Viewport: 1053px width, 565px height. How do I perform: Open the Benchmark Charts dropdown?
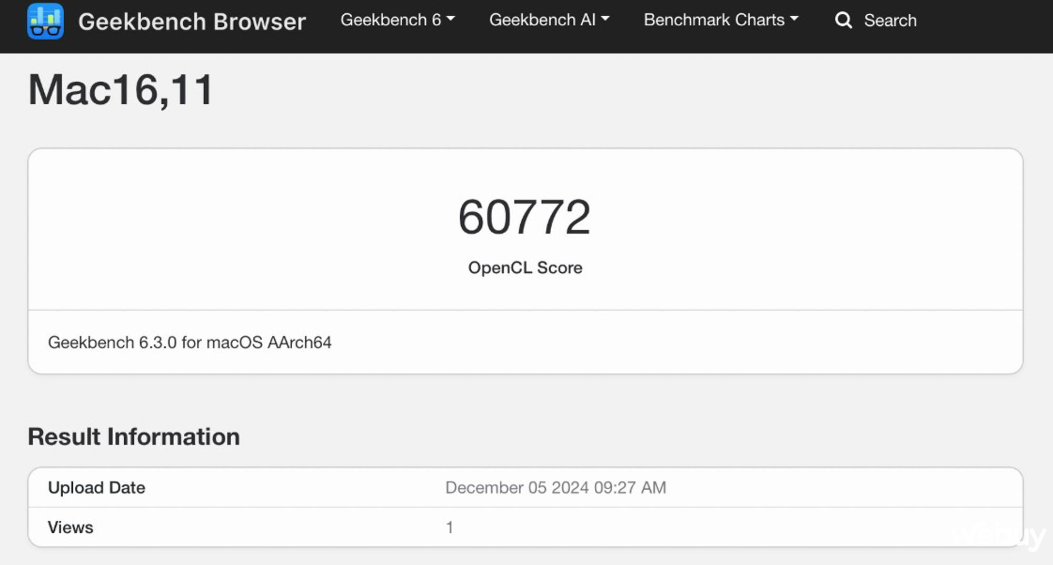click(720, 20)
